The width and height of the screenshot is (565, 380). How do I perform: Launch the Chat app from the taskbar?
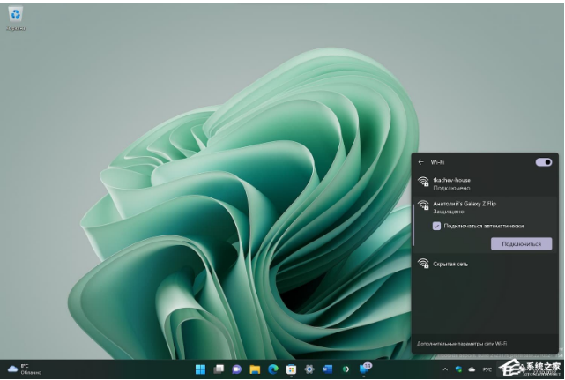tap(236, 369)
